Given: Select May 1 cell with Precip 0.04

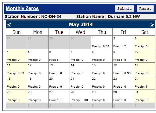Looking at the screenshot, I should (102, 42).
